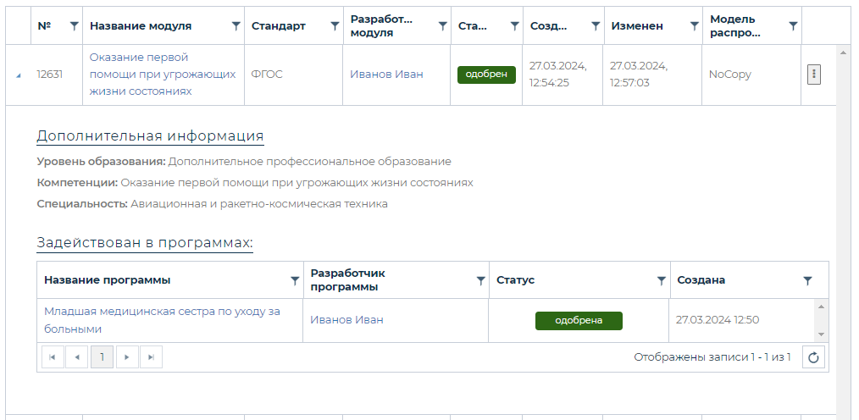Click Иванов Иван module developer link
Image resolution: width=859 pixels, height=420 pixels.
click(386, 75)
